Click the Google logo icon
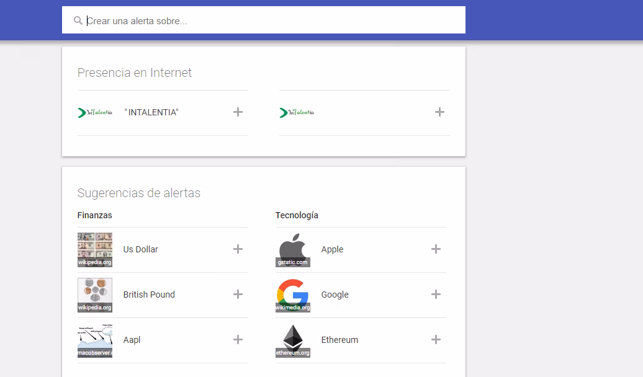Screen dimensions: 643x377 pyautogui.click(x=292, y=295)
